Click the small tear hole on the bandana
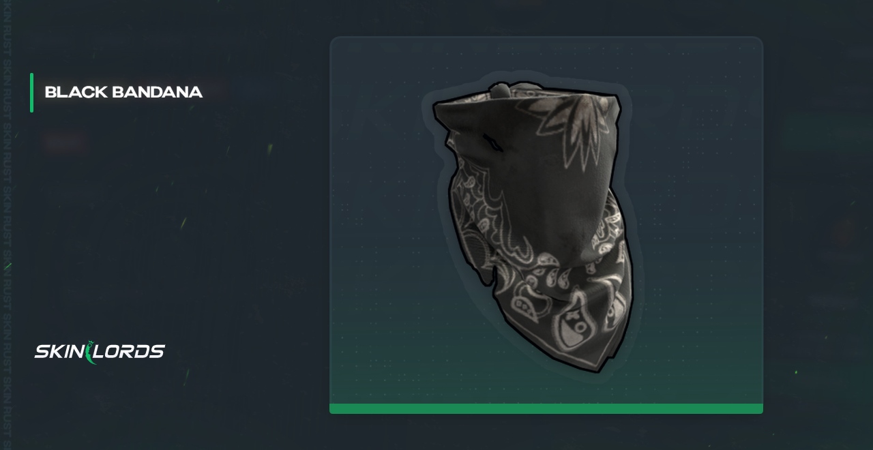The width and height of the screenshot is (873, 450). (493, 142)
